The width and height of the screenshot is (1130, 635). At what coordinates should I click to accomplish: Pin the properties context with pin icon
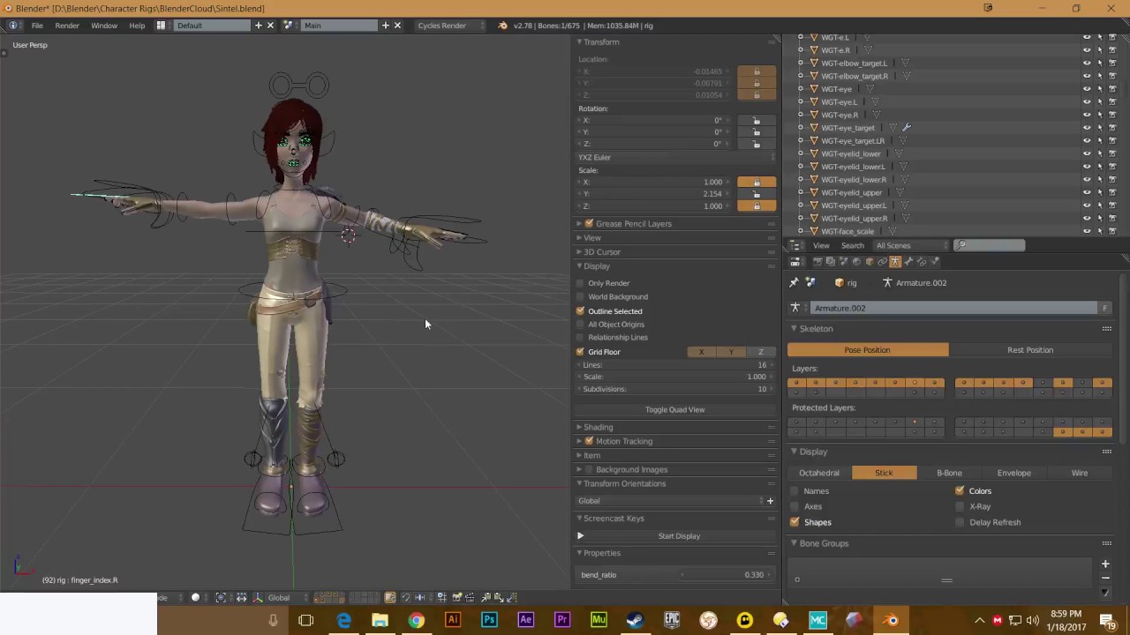[794, 283]
